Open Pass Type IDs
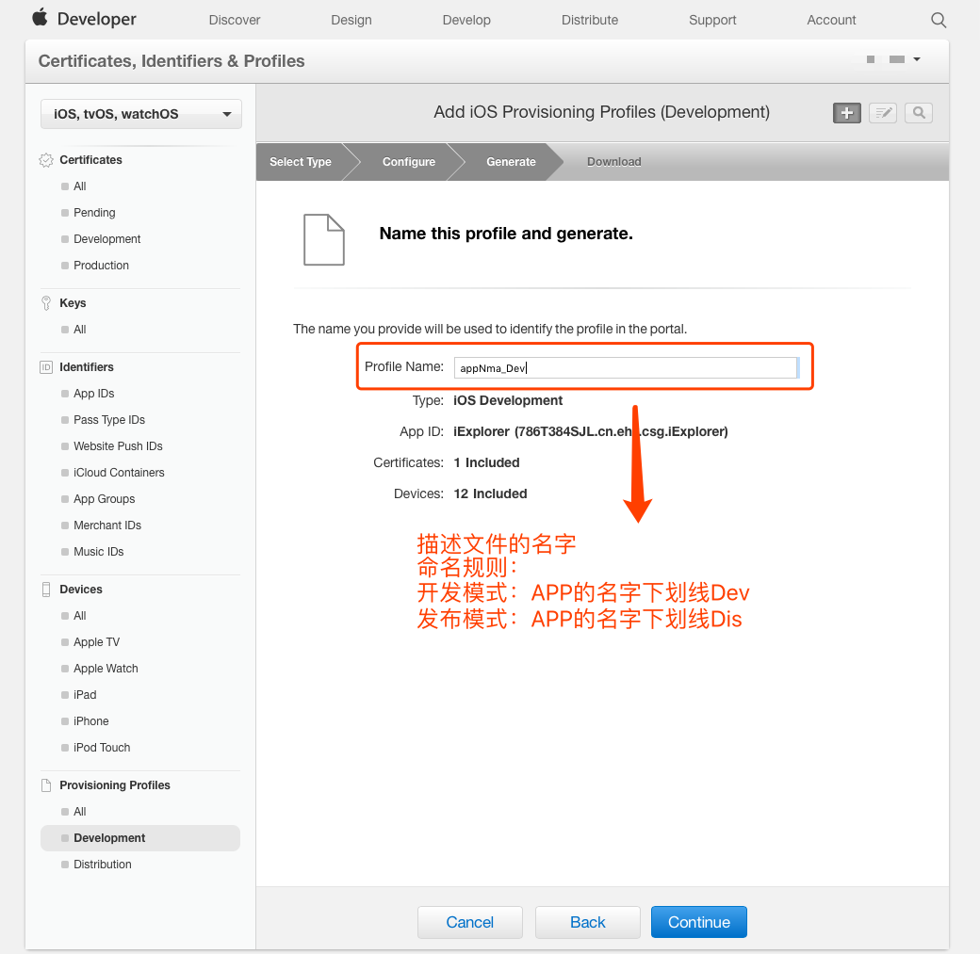This screenshot has width=980, height=954. pyautogui.click(x=109, y=420)
